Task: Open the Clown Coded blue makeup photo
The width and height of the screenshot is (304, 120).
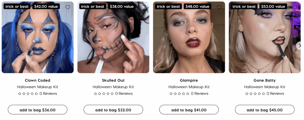Action: point(38,37)
